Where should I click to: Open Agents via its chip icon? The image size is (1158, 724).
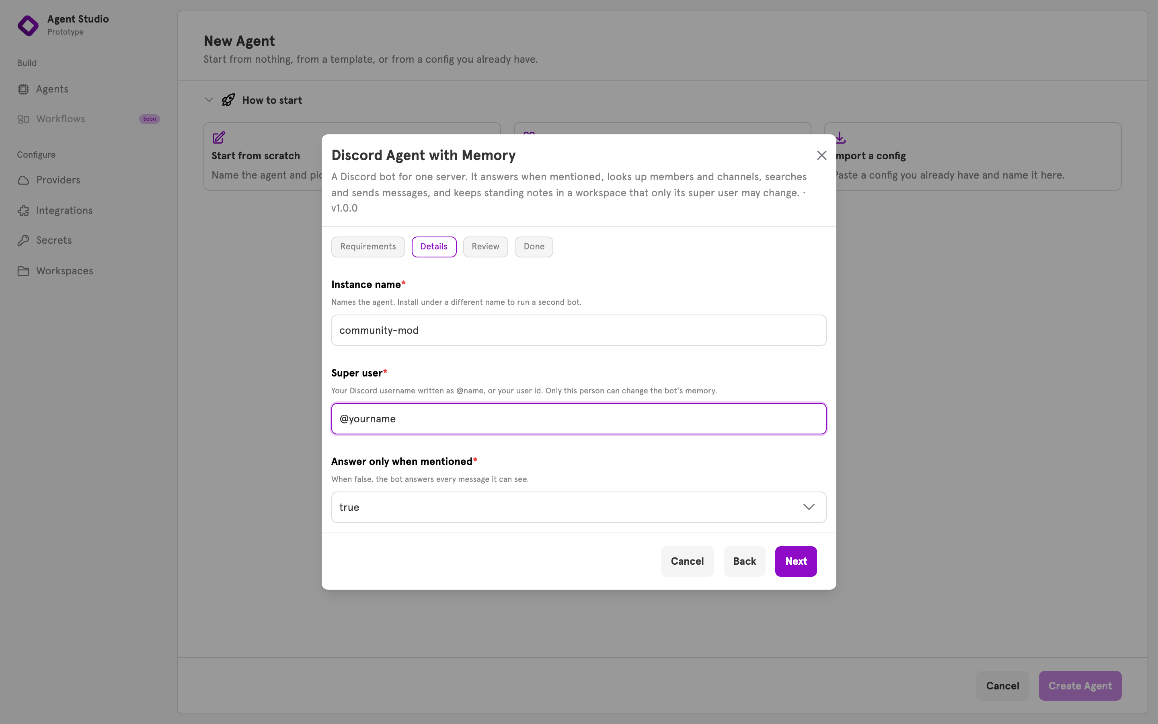click(x=23, y=89)
